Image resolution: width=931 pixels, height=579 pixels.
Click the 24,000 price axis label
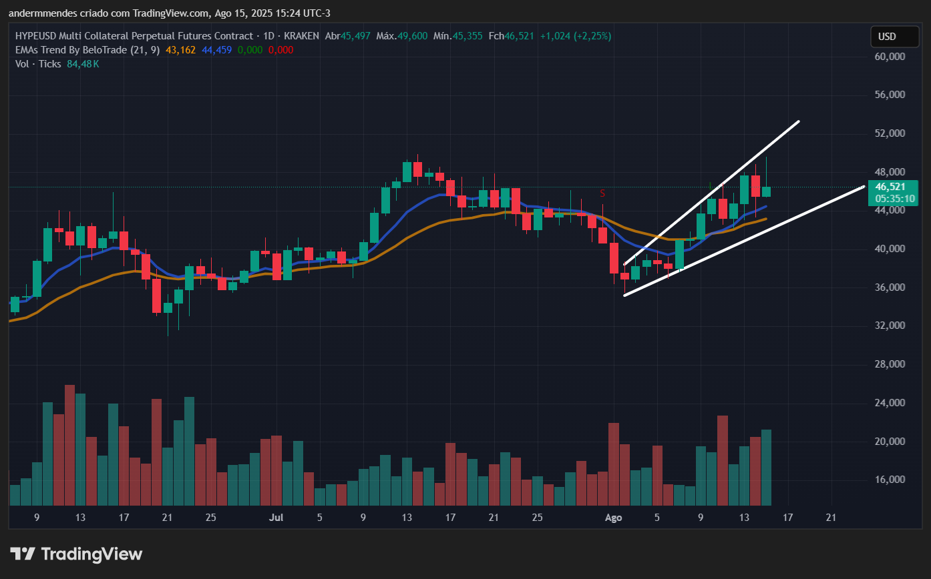(890, 403)
